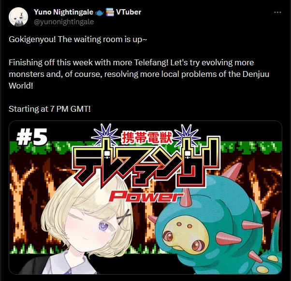Open the three-dot more options menu

(277, 12)
